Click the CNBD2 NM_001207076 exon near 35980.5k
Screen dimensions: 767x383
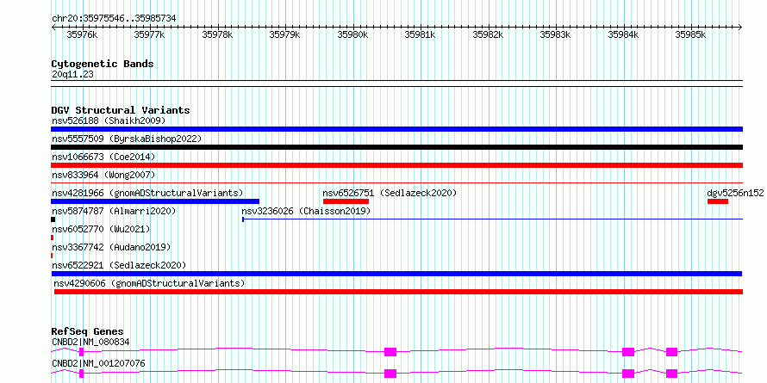click(x=390, y=374)
